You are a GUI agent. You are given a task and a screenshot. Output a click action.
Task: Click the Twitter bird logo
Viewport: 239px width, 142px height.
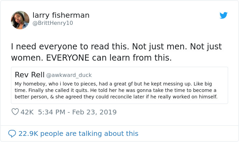224,15
